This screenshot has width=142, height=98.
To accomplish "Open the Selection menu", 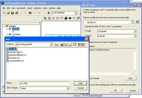I will tap(38, 8).
